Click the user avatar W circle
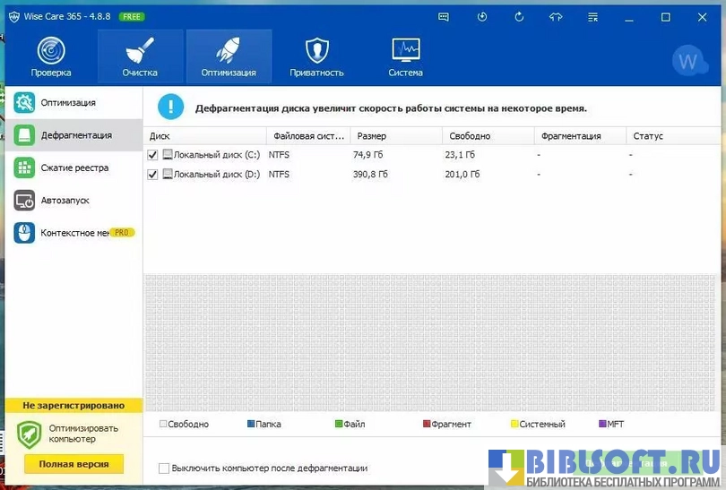This screenshot has height=490, width=726. tap(688, 61)
